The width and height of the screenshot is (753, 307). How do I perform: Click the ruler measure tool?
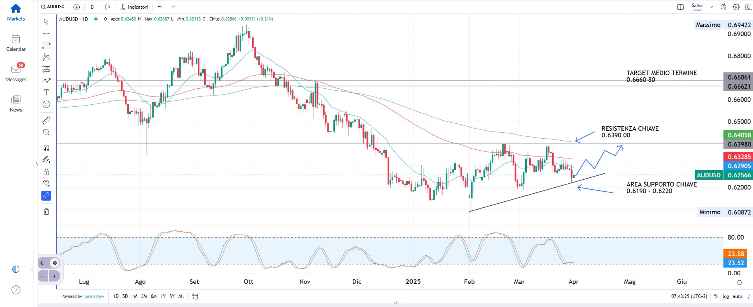[x=46, y=121]
